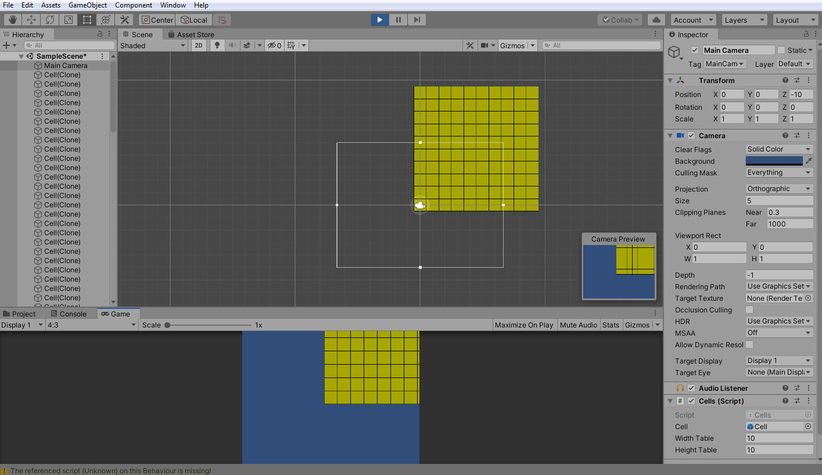Open Unity cloud services

tap(656, 20)
